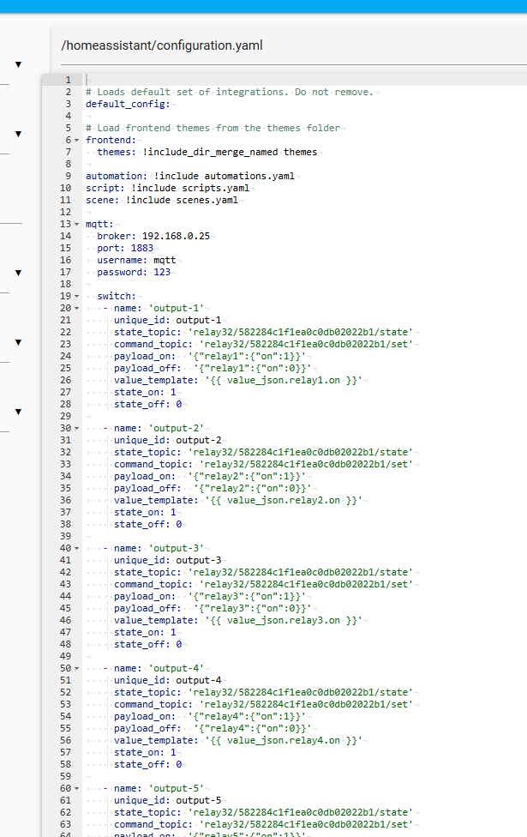Collapse the output-1 switch entry
The height and width of the screenshot is (837, 527).
[x=77, y=308]
